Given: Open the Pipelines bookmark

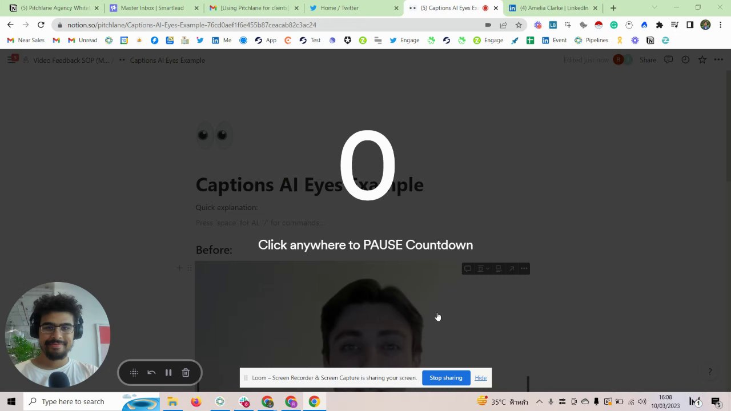Looking at the screenshot, I should [591, 41].
